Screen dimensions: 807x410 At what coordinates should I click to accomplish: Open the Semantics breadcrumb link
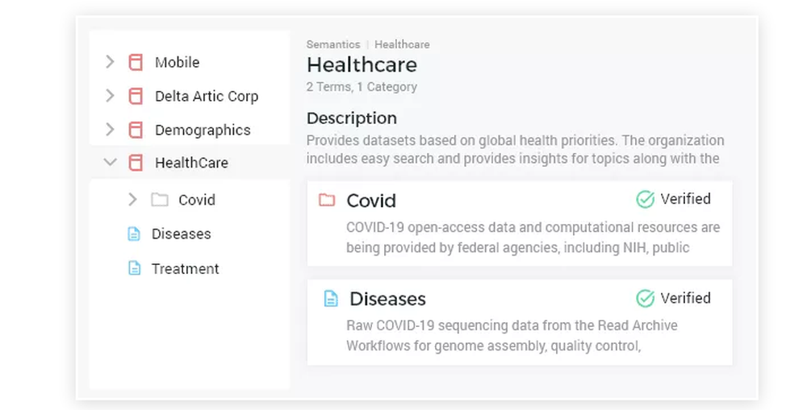(x=333, y=44)
